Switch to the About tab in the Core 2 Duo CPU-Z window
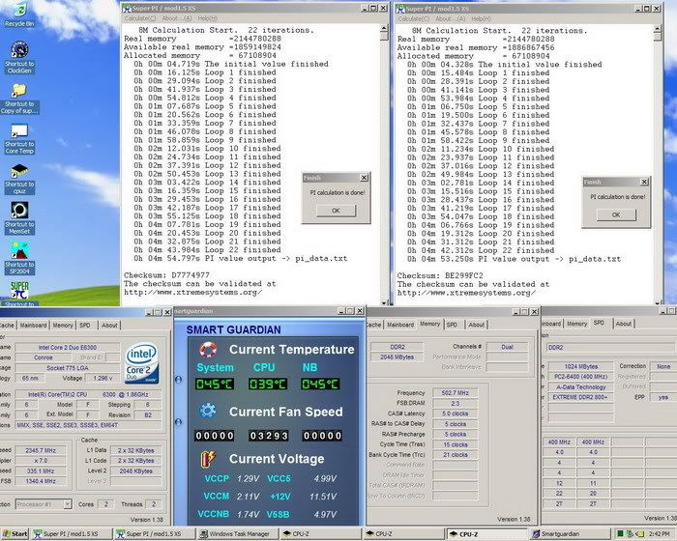The image size is (677, 541). [109, 326]
